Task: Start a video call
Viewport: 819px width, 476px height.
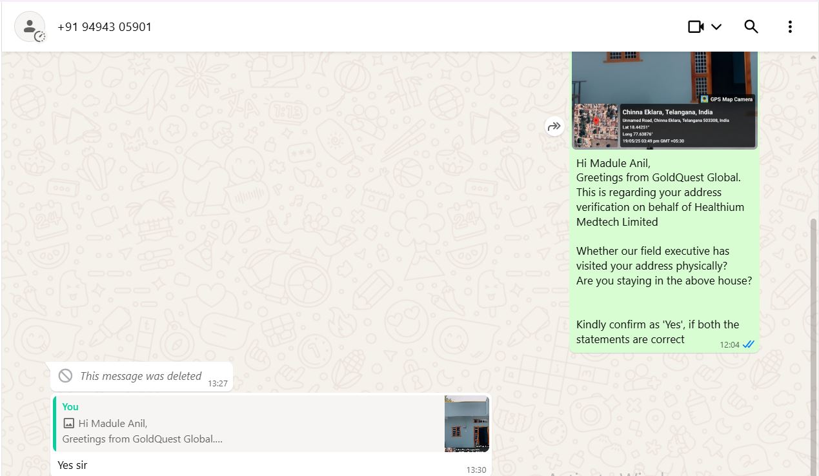Action: pyautogui.click(x=696, y=27)
